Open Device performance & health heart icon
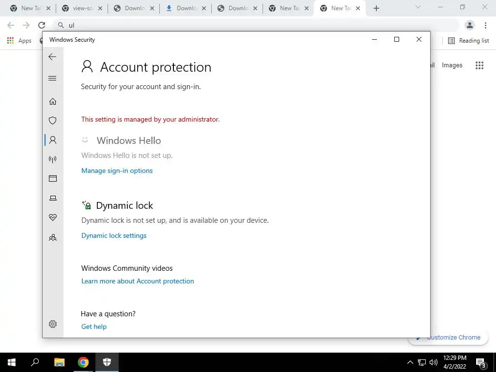The height and width of the screenshot is (372, 496). [x=53, y=217]
